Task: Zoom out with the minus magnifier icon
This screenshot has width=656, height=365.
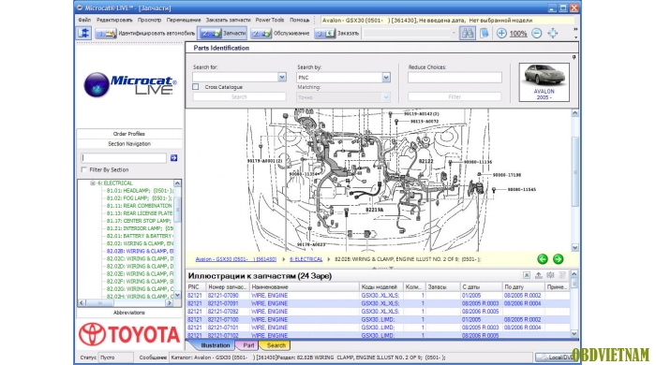Action: (x=536, y=33)
